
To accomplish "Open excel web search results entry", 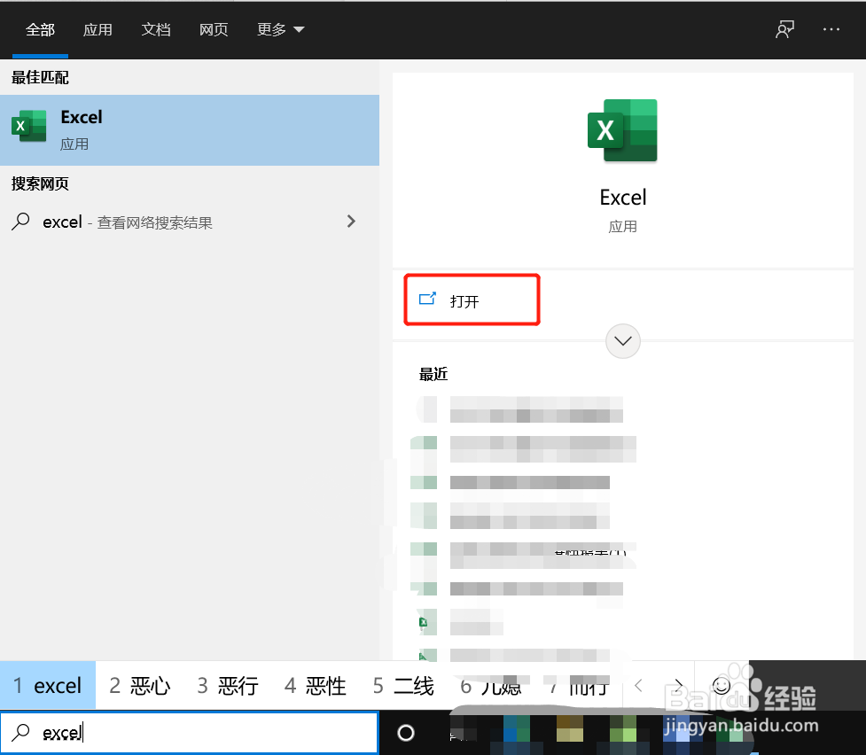I will tap(190, 222).
